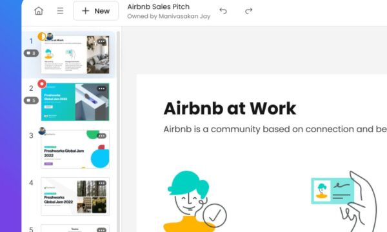Click the collaborator avatar on slide 3

pyautogui.click(x=42, y=131)
